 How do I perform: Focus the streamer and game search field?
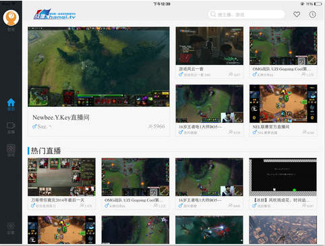pyautogui.click(x=246, y=14)
